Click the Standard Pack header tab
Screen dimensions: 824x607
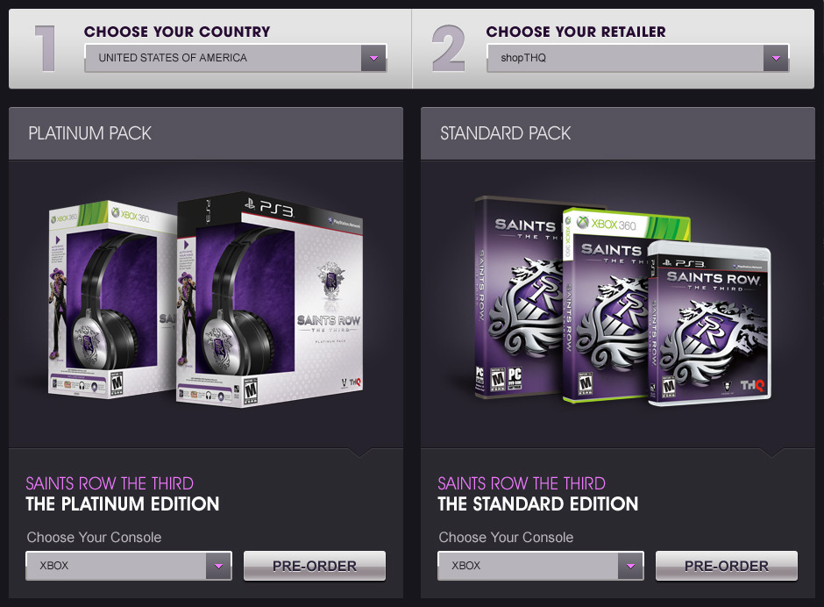[x=617, y=133]
